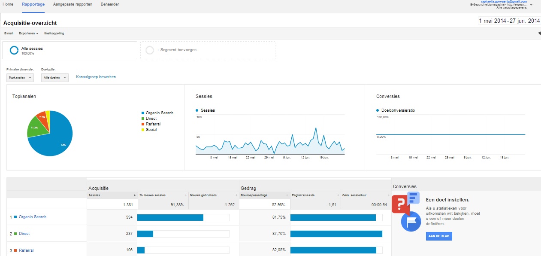Click the goal flag illustration icon
Screen dimensions: 541x256
coord(411,222)
